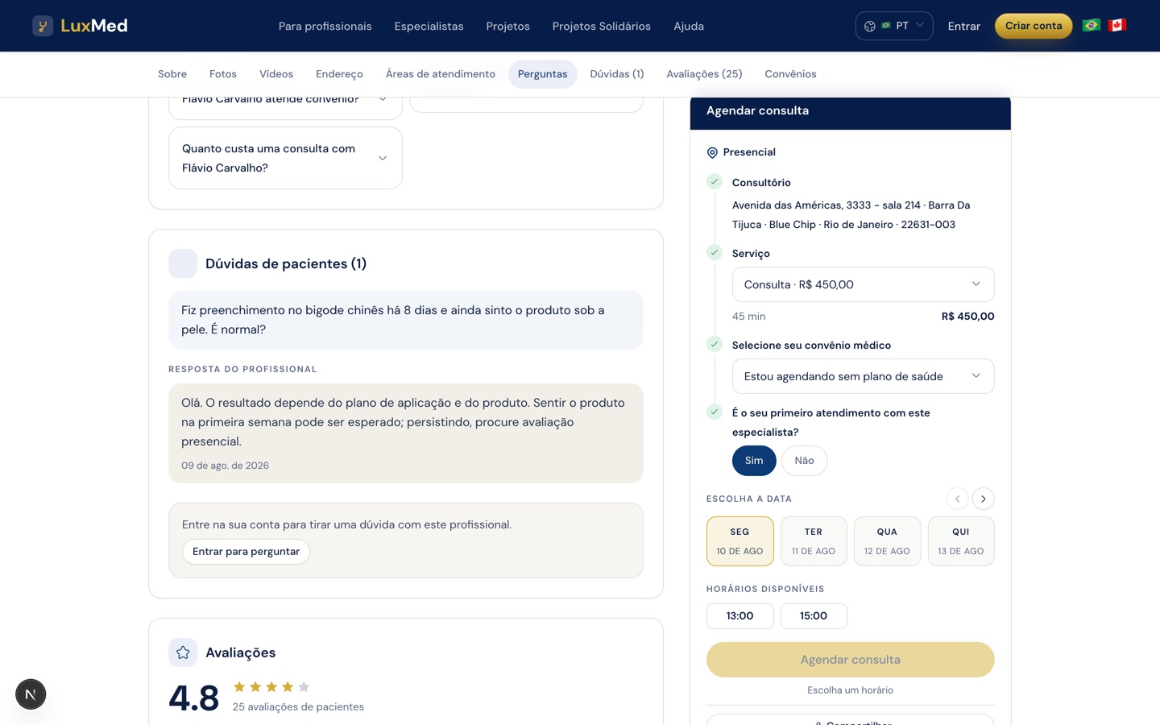Click the bold R$ 450,00 total price

point(967,317)
